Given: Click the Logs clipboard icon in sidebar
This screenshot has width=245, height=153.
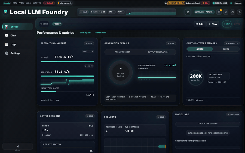Looking at the screenshot, I should click(x=7, y=45).
